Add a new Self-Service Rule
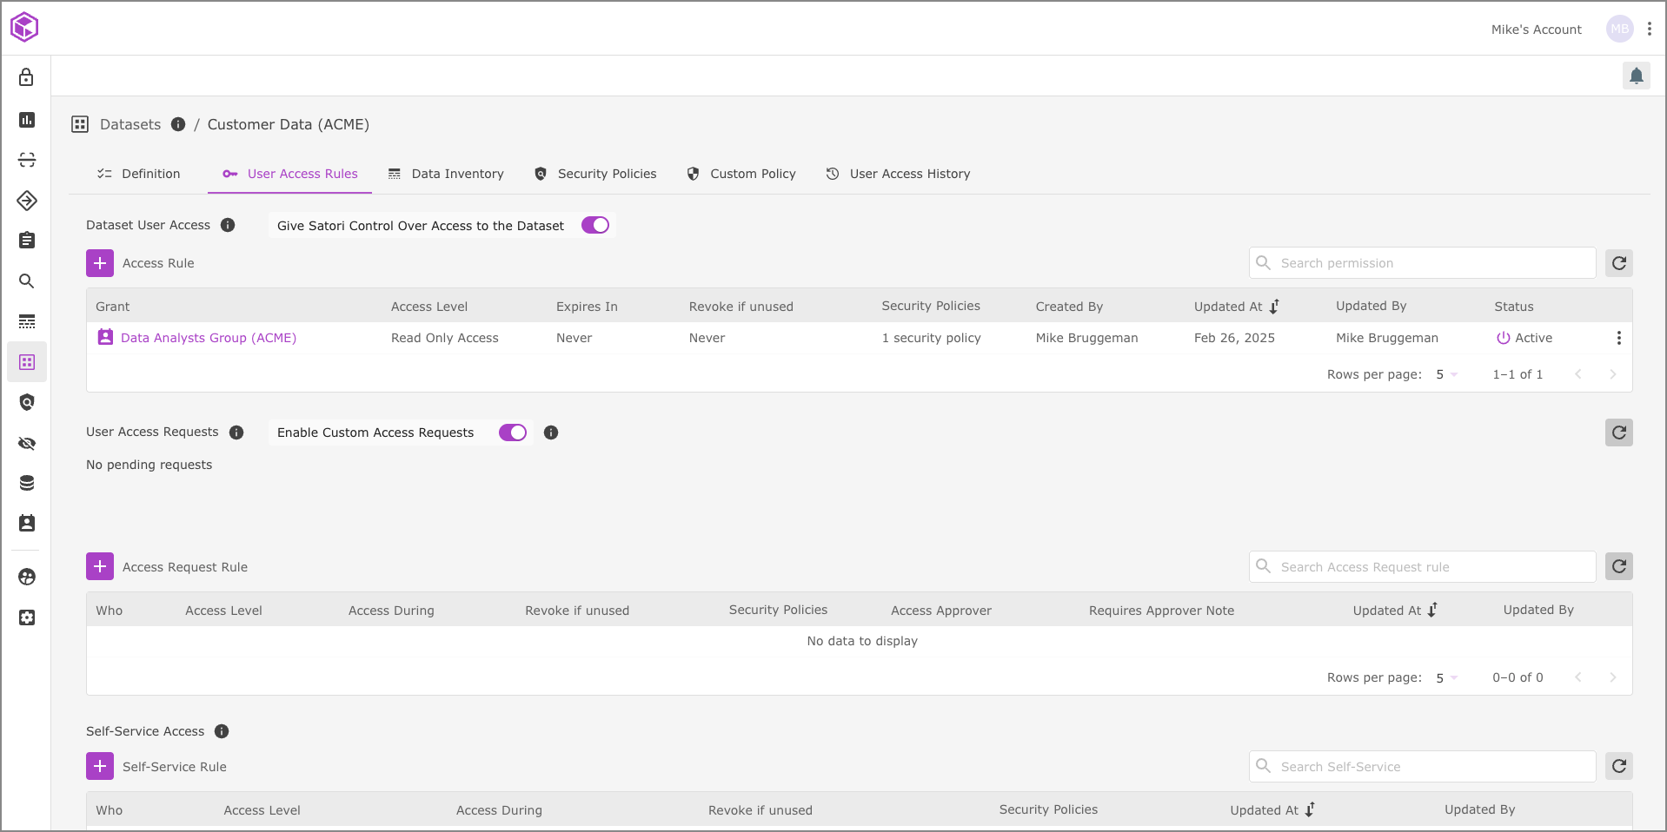Viewport: 1667px width, 832px height. pos(100,766)
